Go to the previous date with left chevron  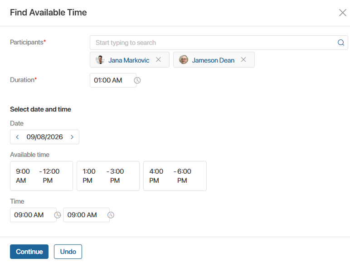(17, 137)
